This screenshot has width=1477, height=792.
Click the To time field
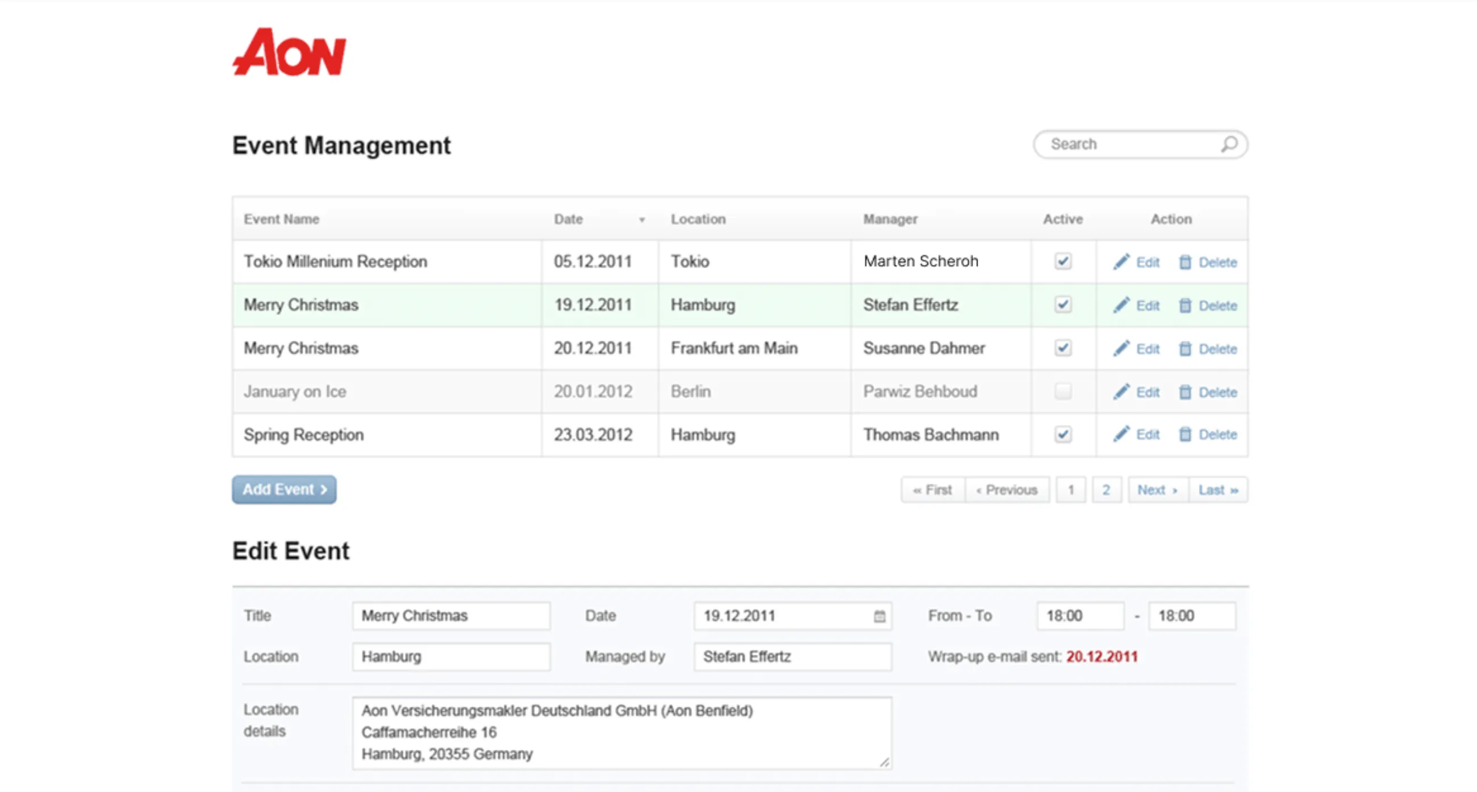[1192, 616]
